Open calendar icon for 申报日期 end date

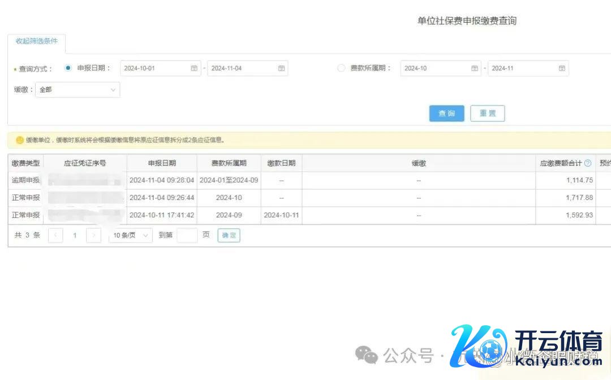pyautogui.click(x=281, y=68)
